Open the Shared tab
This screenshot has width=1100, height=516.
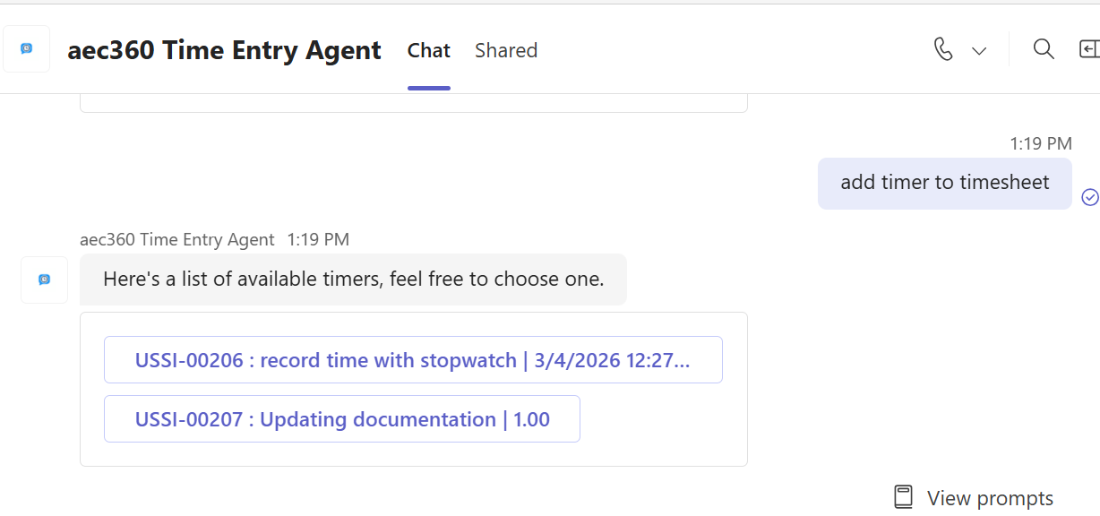pyautogui.click(x=506, y=51)
